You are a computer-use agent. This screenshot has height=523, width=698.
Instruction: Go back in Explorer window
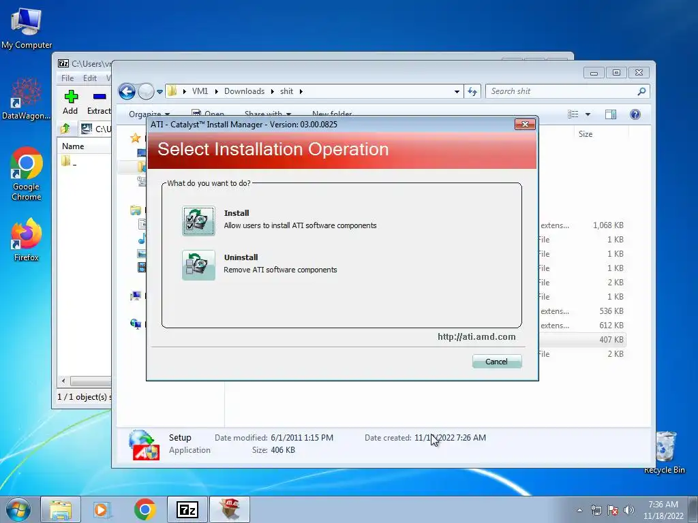(x=127, y=92)
